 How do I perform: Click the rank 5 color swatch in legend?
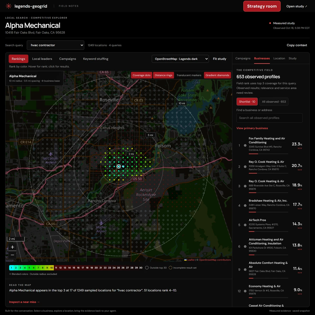pos(29,268)
